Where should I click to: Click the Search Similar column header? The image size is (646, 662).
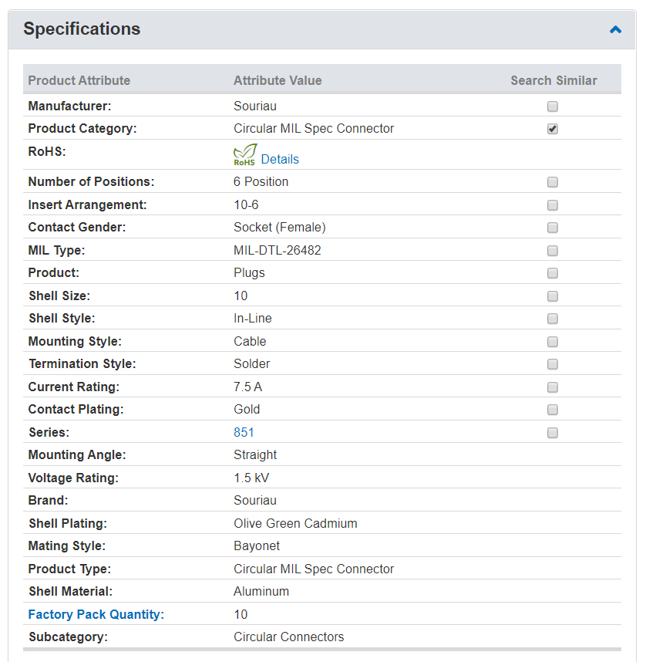tap(553, 80)
